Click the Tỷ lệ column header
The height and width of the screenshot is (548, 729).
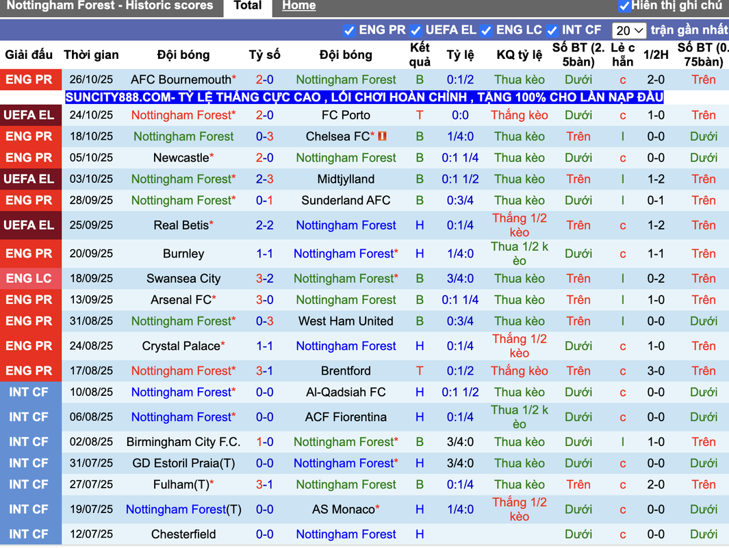click(460, 55)
